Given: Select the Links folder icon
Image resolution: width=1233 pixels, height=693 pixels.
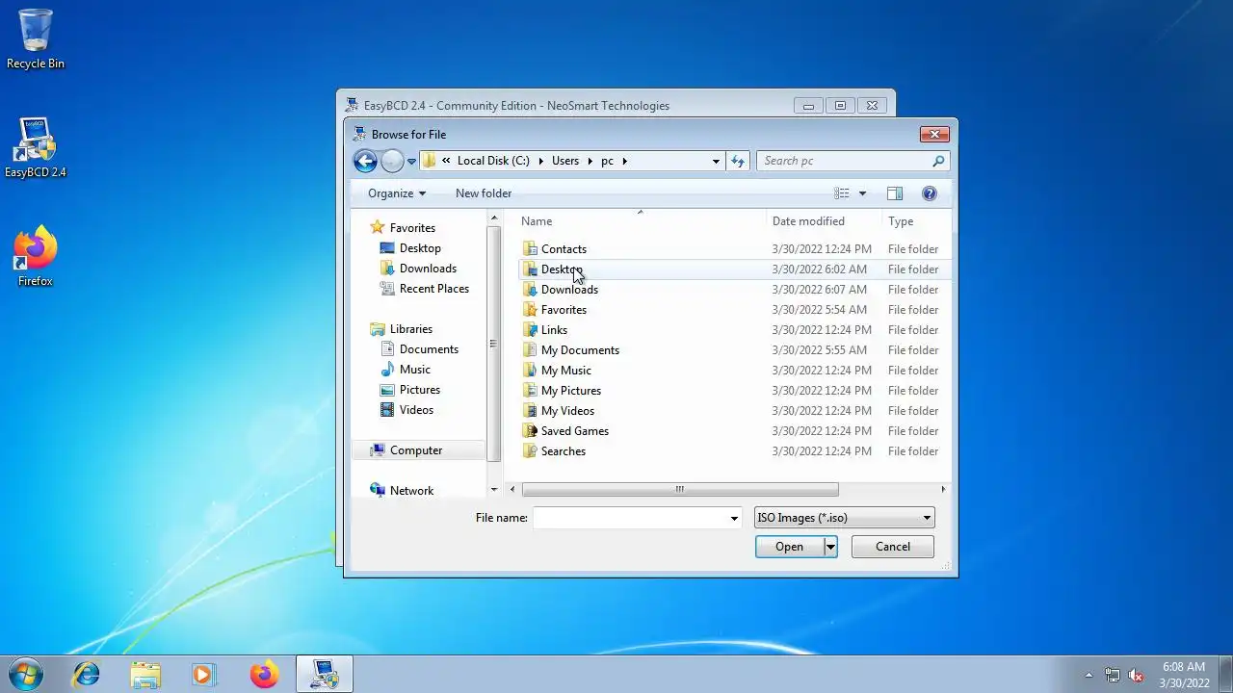Looking at the screenshot, I should pyautogui.click(x=530, y=330).
